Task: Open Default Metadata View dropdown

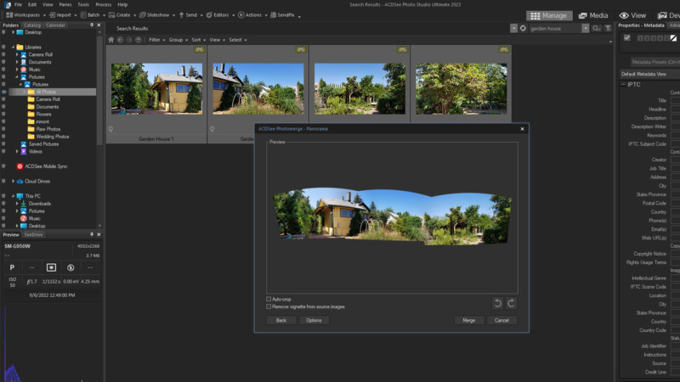Action: [649, 74]
